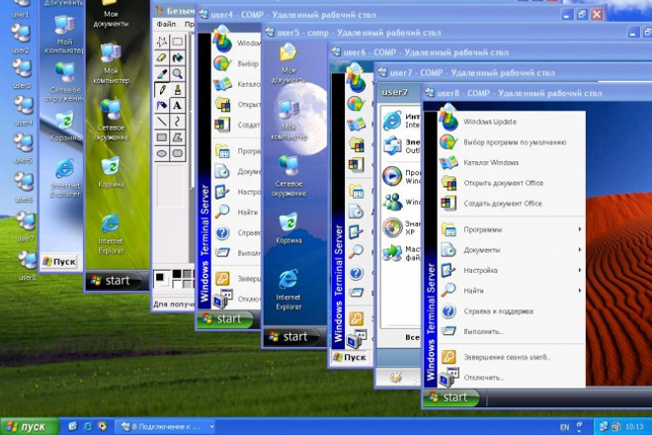Screen dimensions: 652x435
Task: Click user6 window title bar
Action: (x=491, y=52)
